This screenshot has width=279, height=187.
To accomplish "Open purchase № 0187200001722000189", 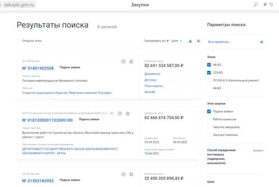I will click(x=47, y=120).
